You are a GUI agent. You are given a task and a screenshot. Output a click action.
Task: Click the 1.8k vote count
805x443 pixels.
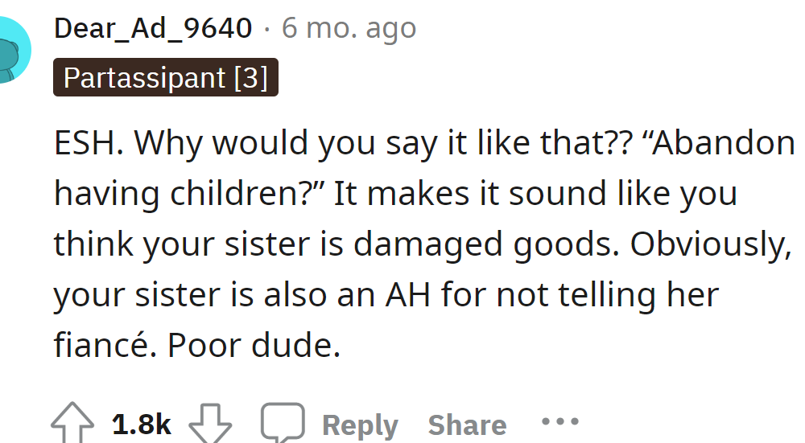141,424
